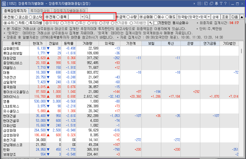
Task: Click the SK하이닉스 row name
Action: tap(11, 97)
